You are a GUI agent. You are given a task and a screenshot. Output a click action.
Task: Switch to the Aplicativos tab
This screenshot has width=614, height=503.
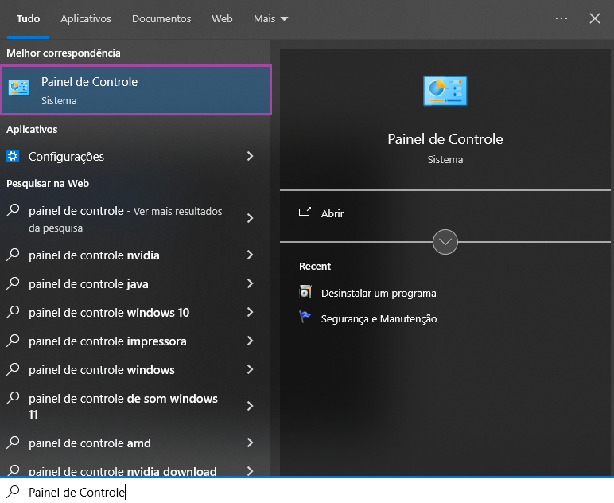[x=86, y=19]
